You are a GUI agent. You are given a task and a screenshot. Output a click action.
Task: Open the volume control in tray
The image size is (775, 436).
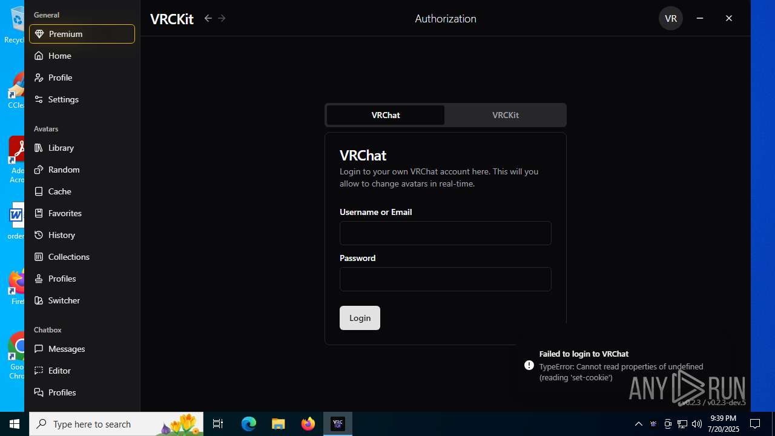697,424
